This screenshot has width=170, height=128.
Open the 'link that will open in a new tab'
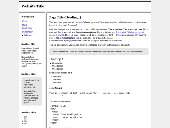coord(136,32)
